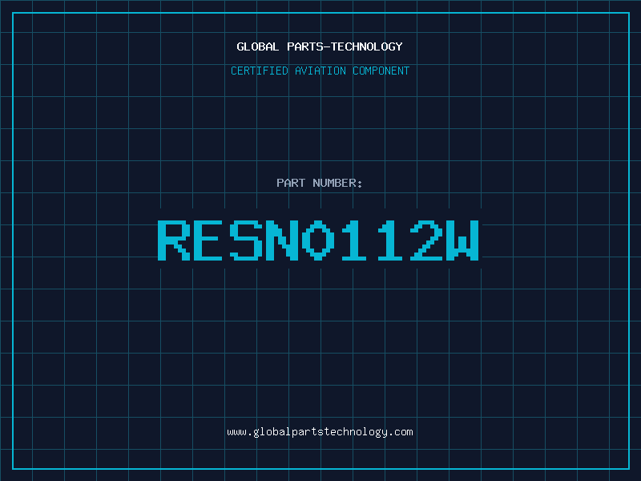The image size is (641, 481).
Task: Select the CERTIFIED AVIATION COMPONENT subtitle
Action: [x=320, y=71]
